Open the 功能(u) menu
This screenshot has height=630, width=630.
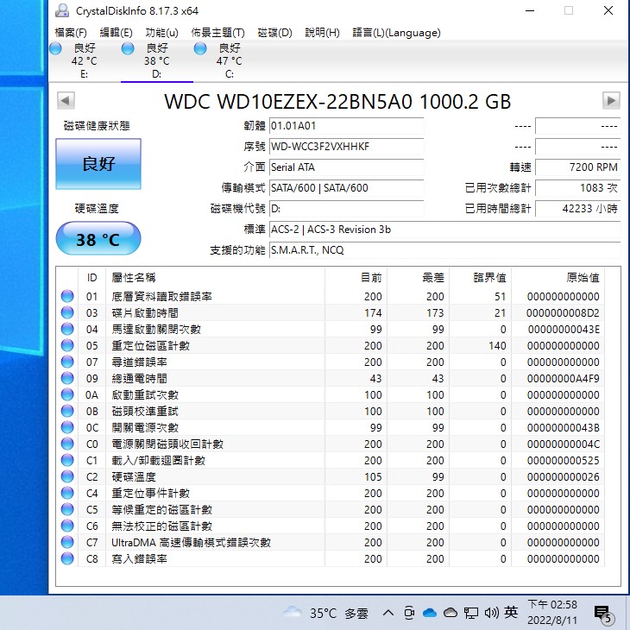[x=161, y=33]
